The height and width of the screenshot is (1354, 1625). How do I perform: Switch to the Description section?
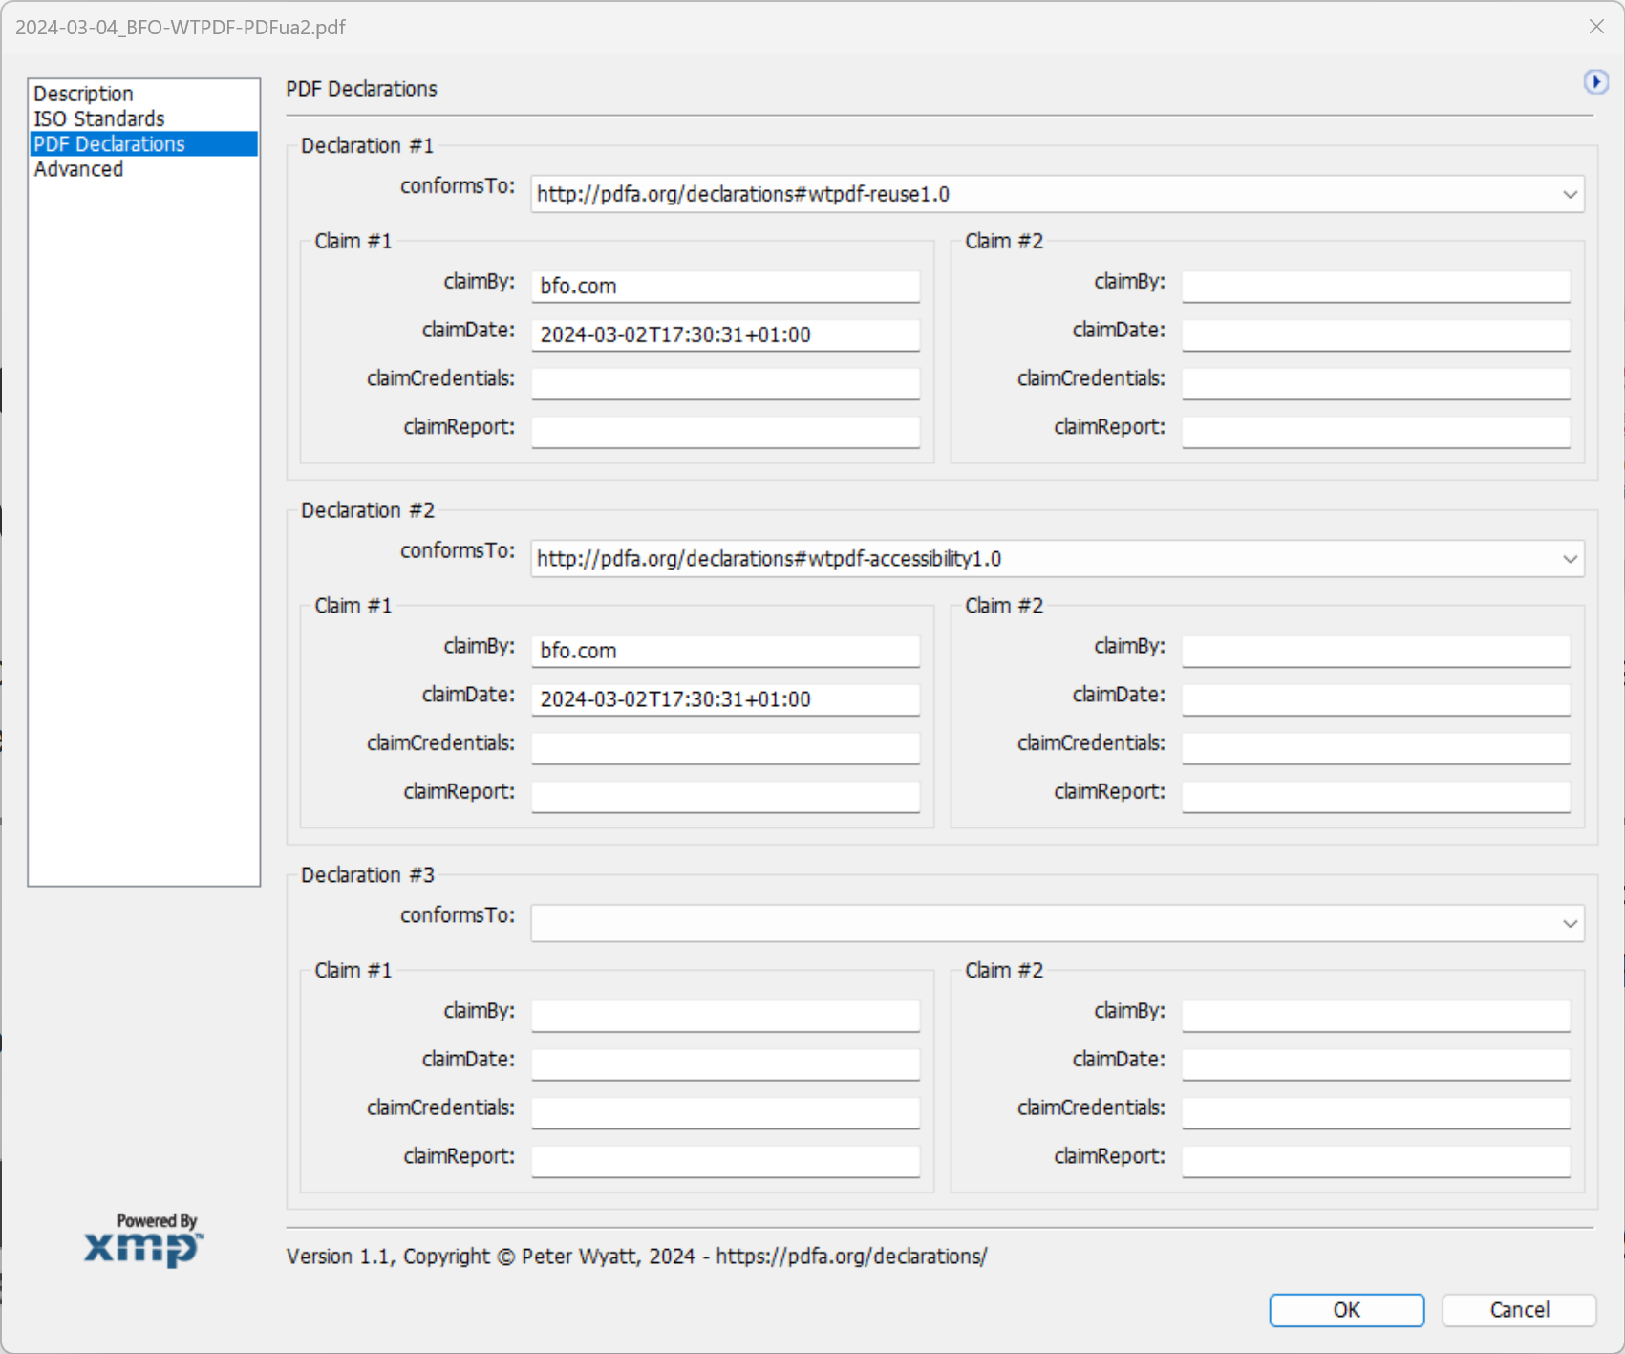click(83, 93)
